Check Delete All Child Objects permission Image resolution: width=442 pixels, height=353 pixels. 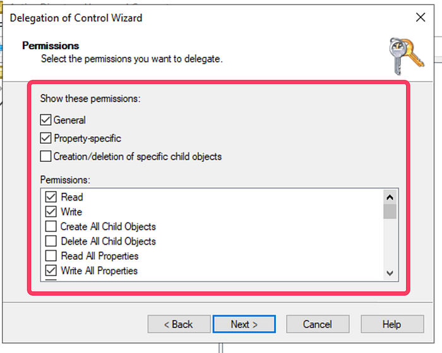pyautogui.click(x=51, y=241)
